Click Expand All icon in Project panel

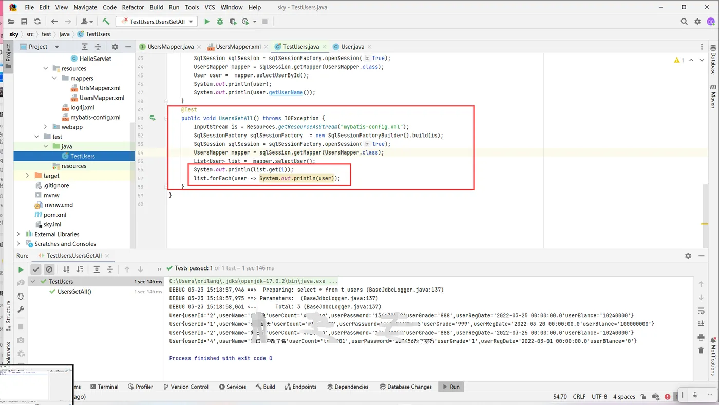(x=85, y=47)
